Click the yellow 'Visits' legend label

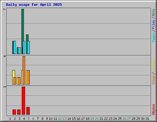point(154,66)
